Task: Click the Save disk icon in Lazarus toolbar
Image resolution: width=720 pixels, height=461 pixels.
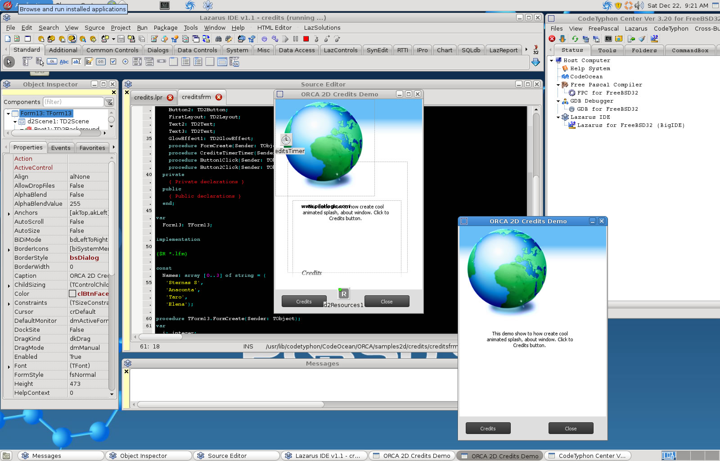Action: click(121, 39)
